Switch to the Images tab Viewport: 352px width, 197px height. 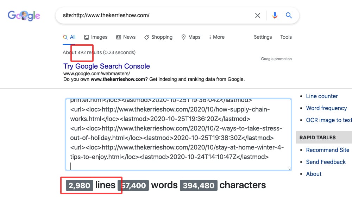click(x=96, y=37)
